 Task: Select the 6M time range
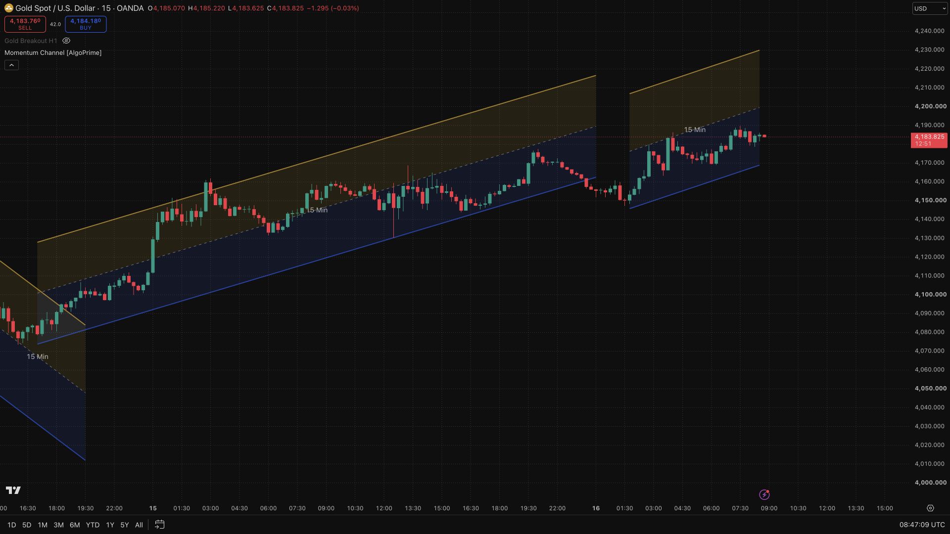click(x=75, y=525)
